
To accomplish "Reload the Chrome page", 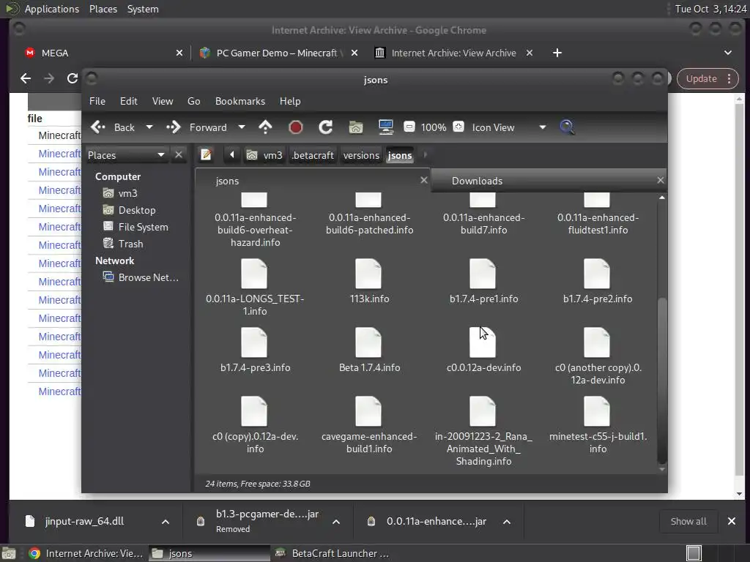I will tap(73, 78).
